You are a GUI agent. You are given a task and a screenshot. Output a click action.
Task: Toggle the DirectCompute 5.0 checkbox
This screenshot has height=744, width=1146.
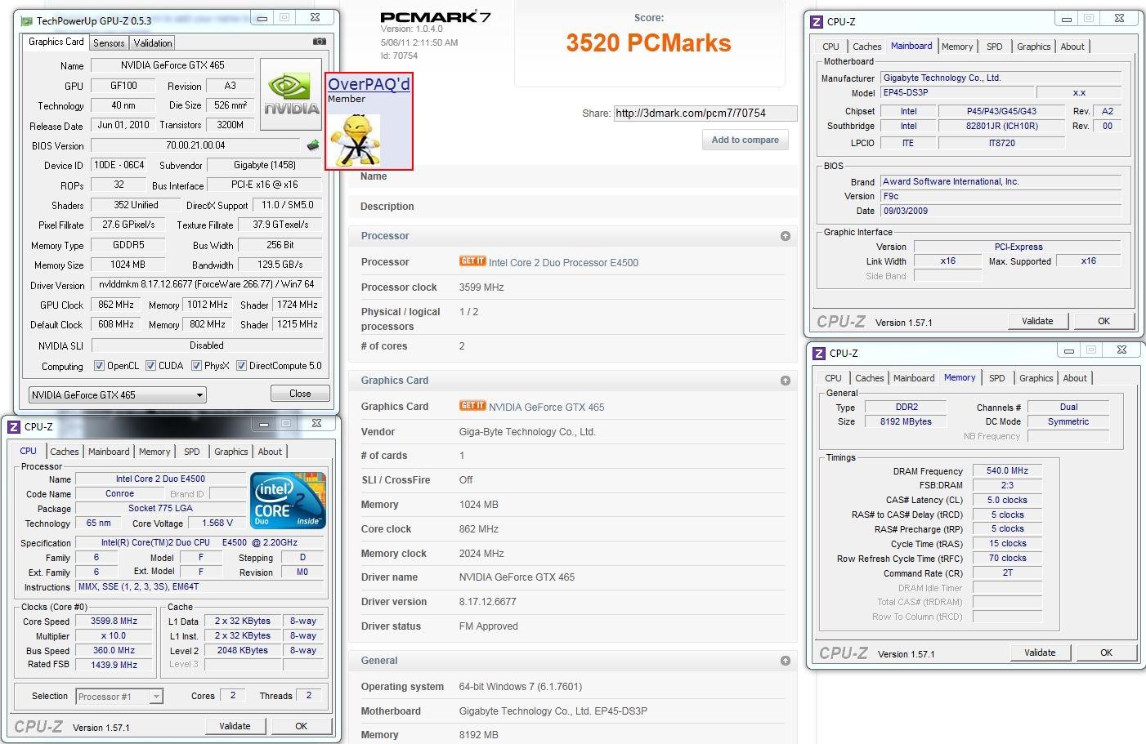[241, 366]
